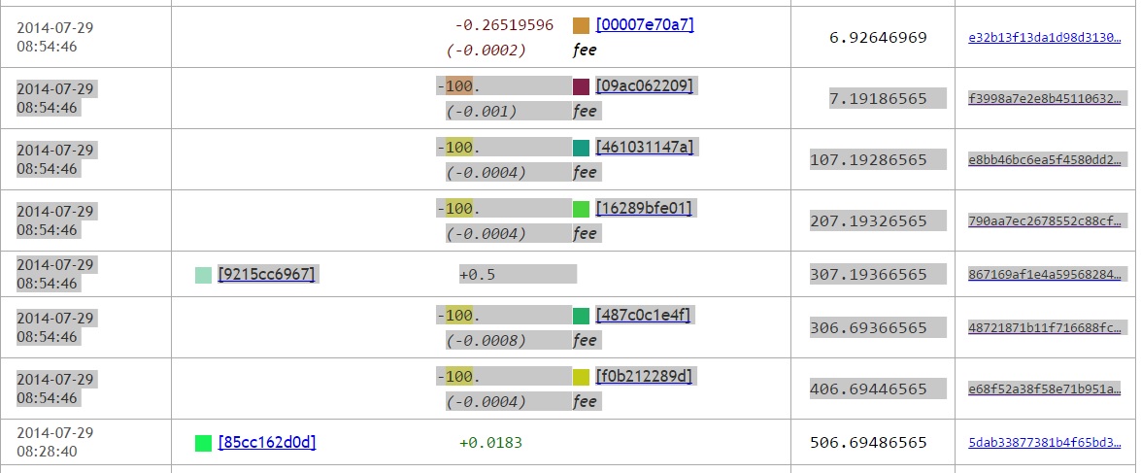Click the teal swatch beside 461031147a
Viewport: 1141px width, 473px height.
point(581,149)
